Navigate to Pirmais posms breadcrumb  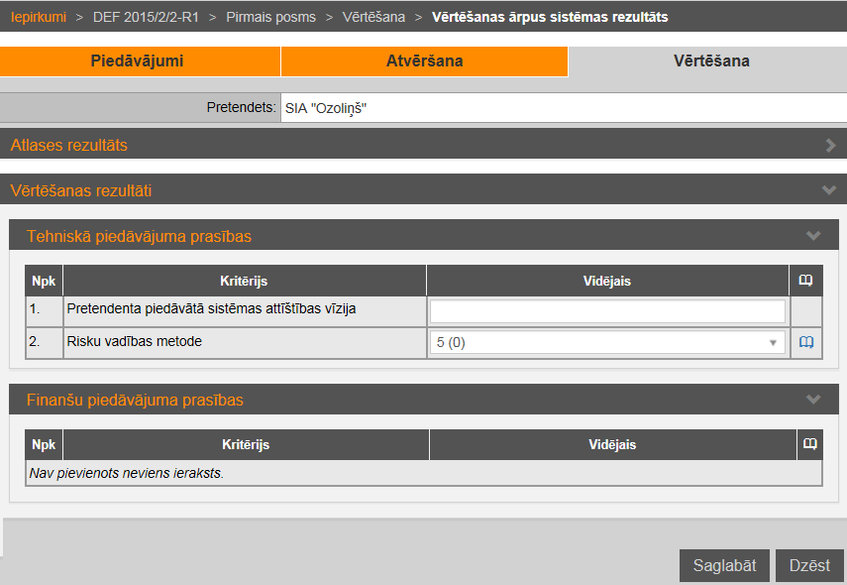click(270, 17)
